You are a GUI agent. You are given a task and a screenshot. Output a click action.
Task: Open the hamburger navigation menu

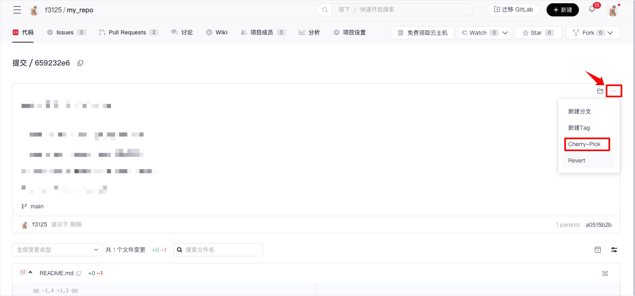[17, 10]
